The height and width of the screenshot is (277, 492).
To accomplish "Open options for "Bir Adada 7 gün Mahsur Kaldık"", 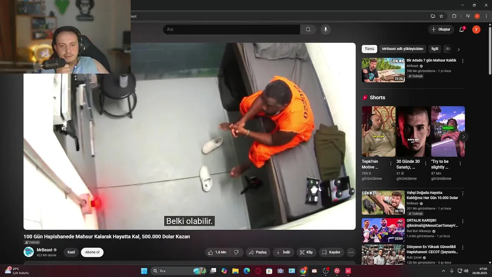I will (x=463, y=61).
